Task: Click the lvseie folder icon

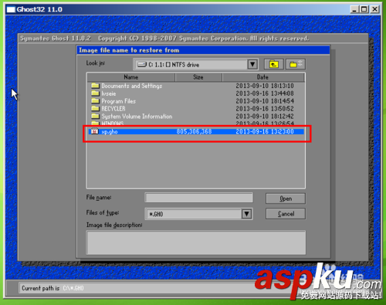Action: coord(95,93)
